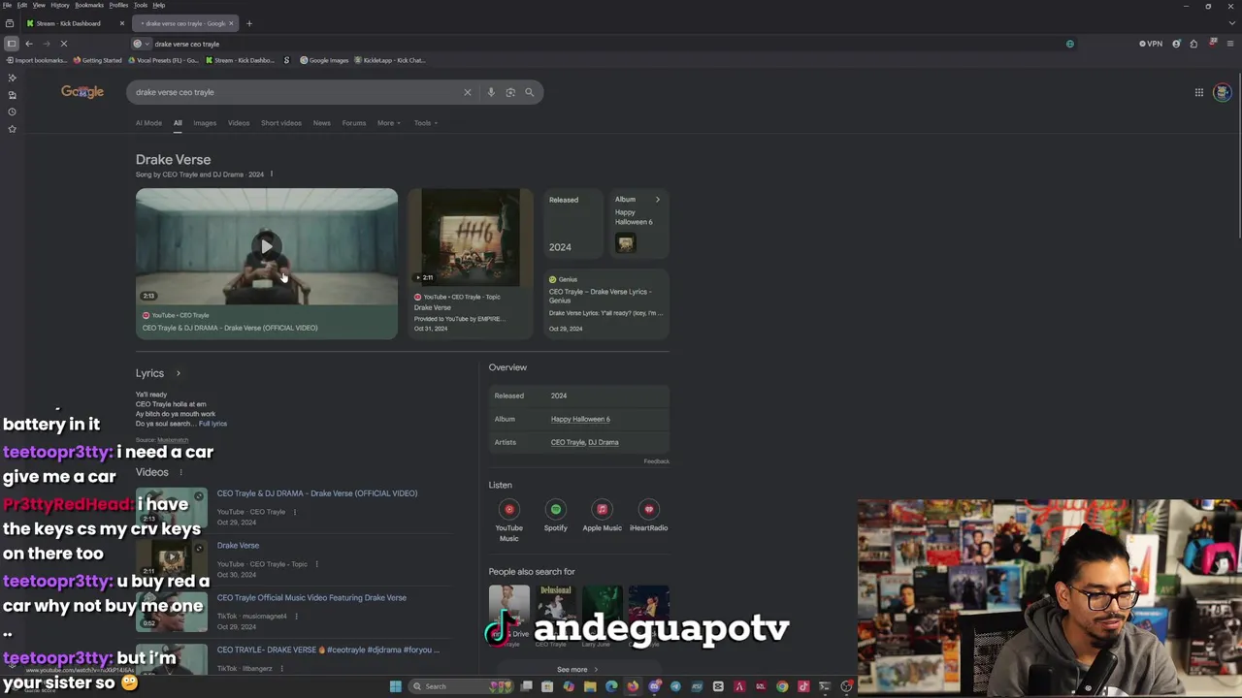Open search by image camera icon
This screenshot has width=1242, height=698.
tap(510, 92)
